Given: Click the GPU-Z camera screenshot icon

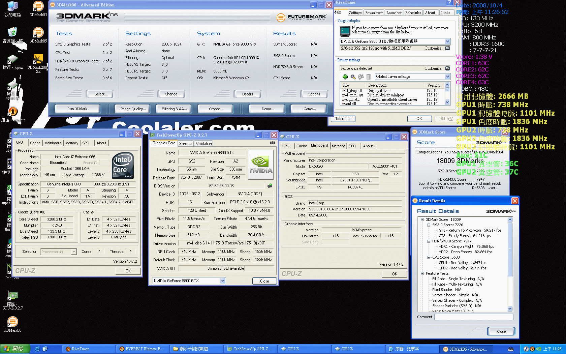Looking at the screenshot, I should 272,143.
